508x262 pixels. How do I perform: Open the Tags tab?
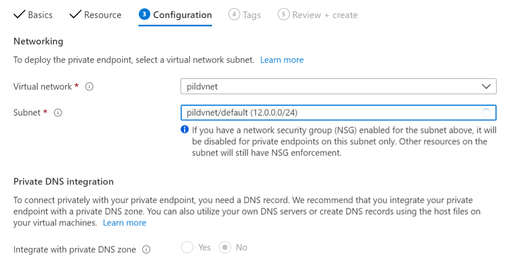(x=251, y=15)
